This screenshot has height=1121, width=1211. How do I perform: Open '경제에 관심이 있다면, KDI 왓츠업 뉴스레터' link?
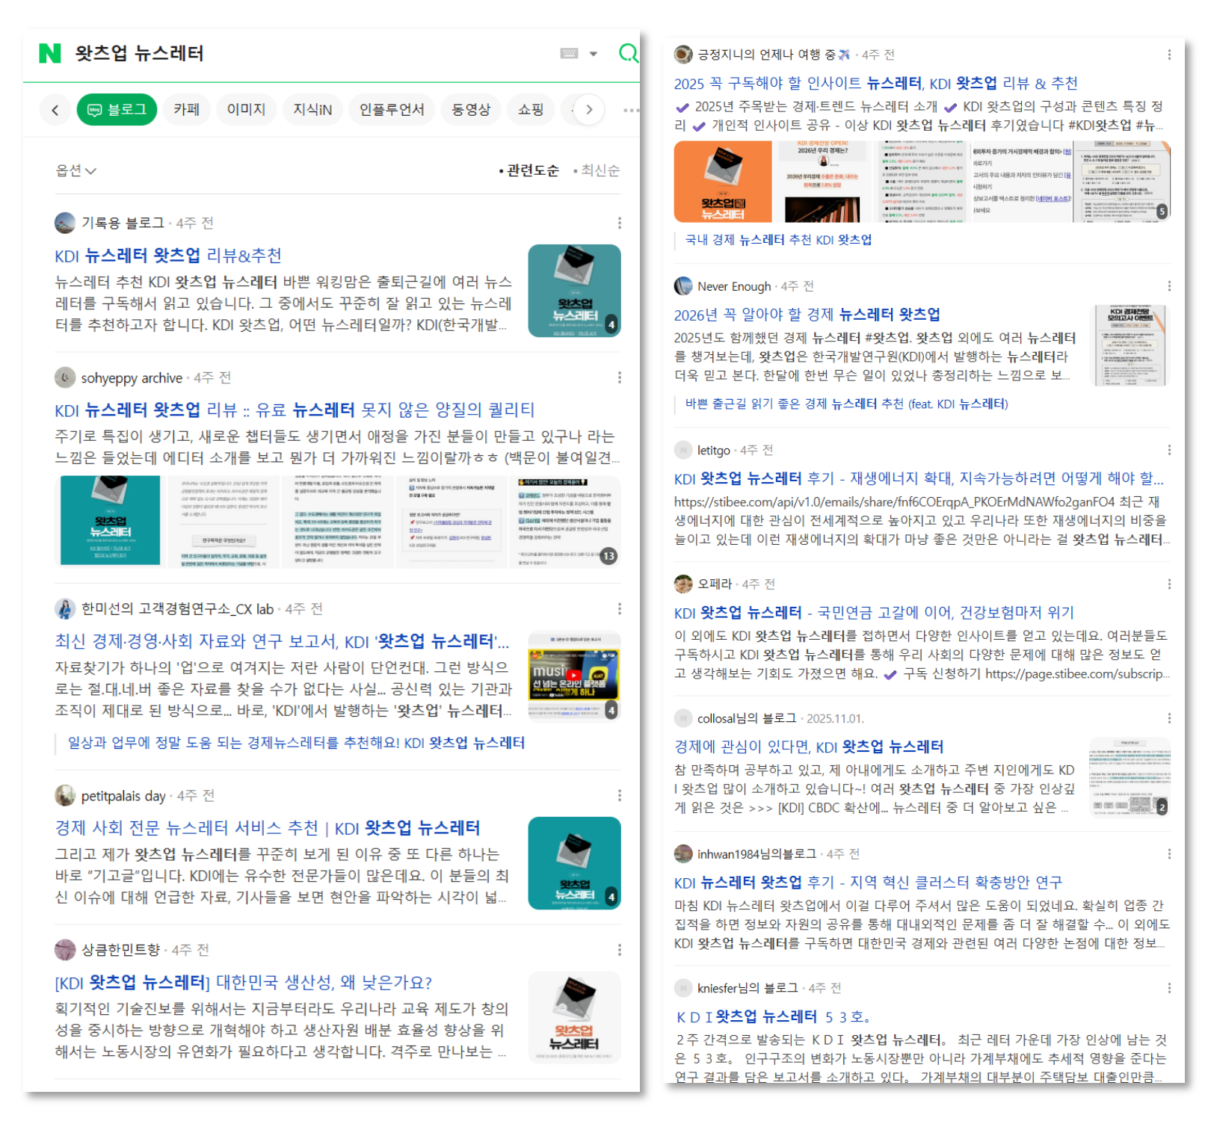click(808, 747)
